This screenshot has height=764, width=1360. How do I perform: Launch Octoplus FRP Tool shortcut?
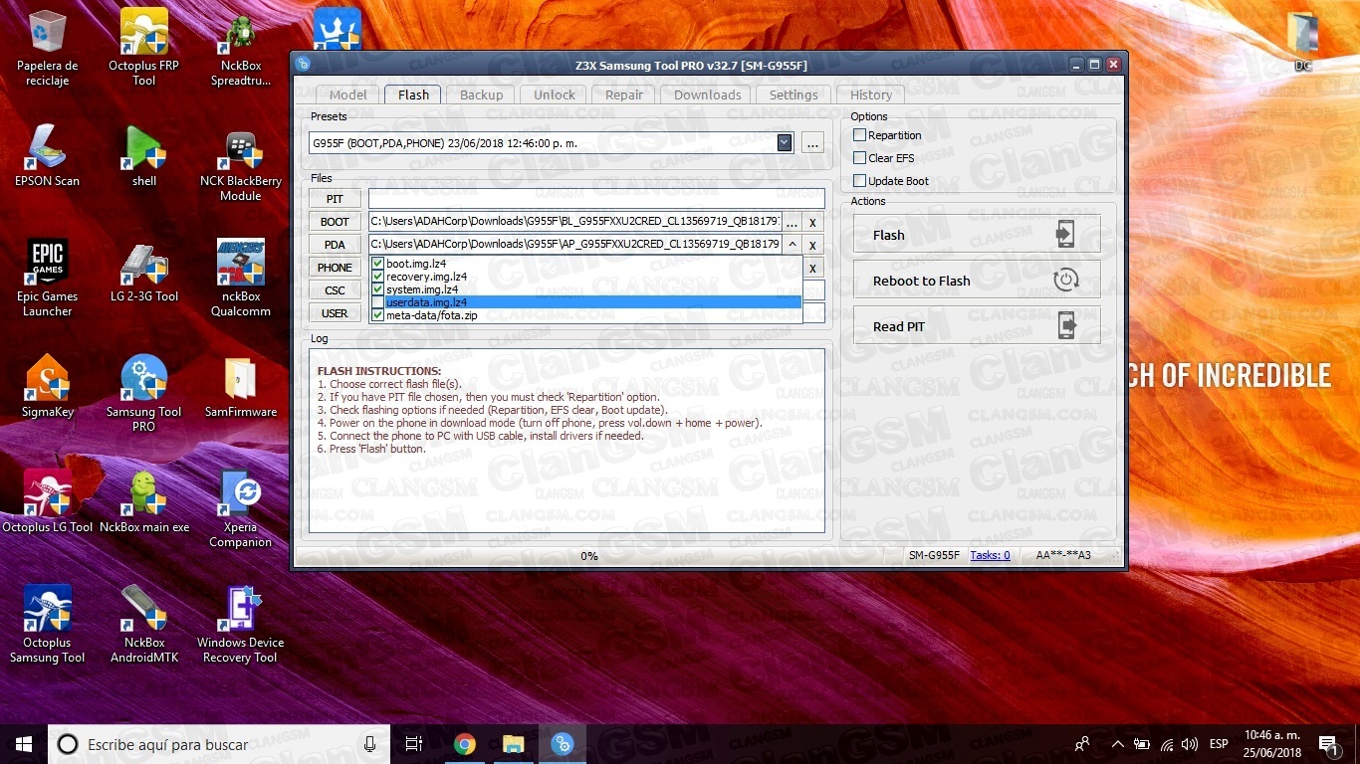pos(144,48)
